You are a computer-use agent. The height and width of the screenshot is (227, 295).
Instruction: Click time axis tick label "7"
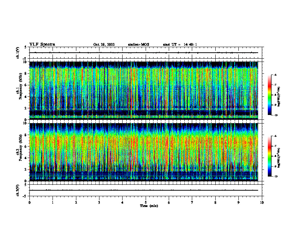(192, 203)
